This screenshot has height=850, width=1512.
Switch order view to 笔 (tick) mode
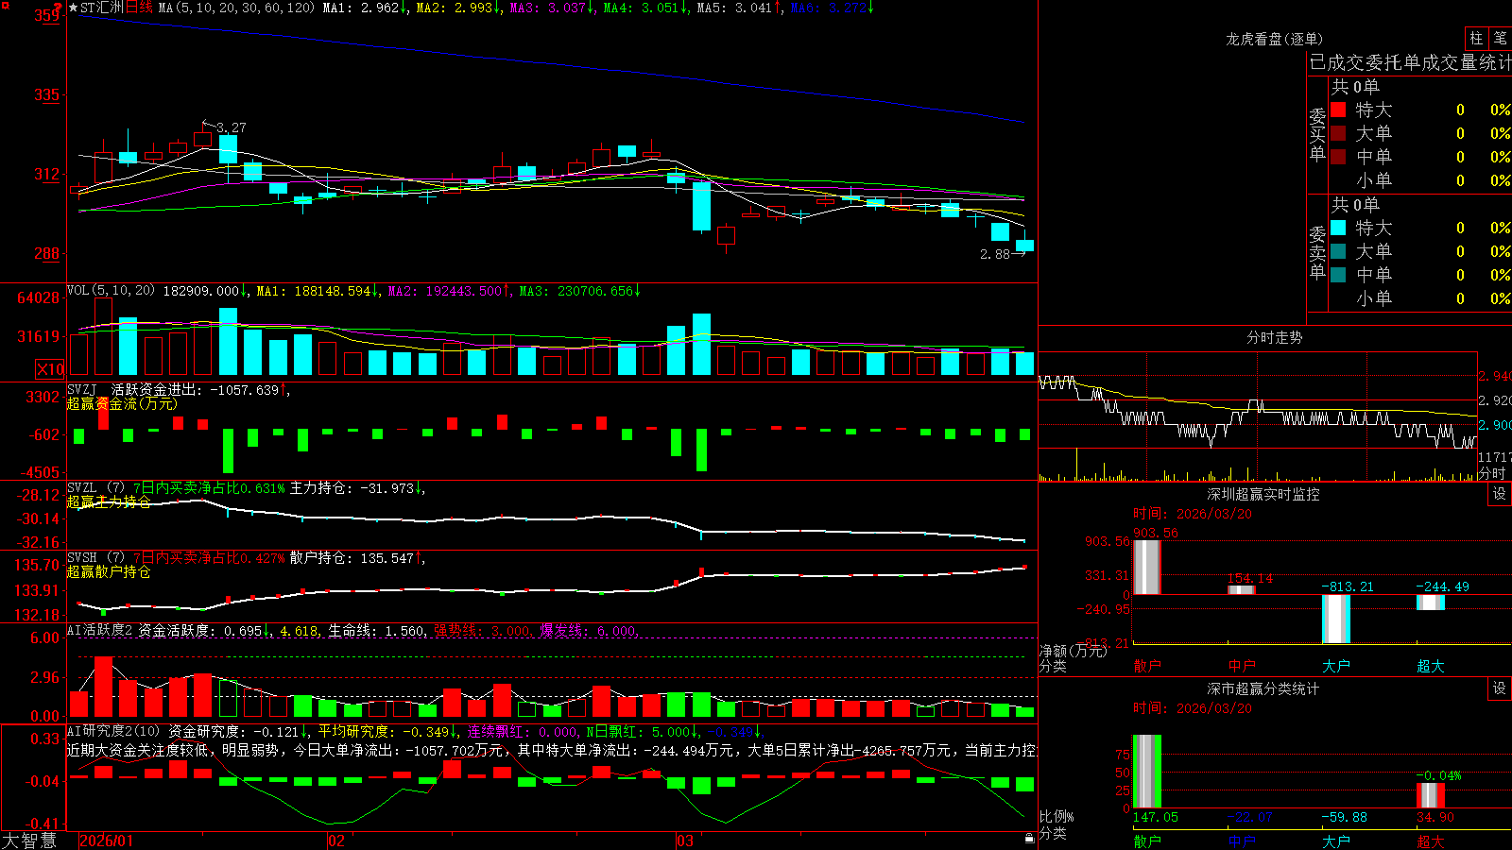click(x=1501, y=38)
